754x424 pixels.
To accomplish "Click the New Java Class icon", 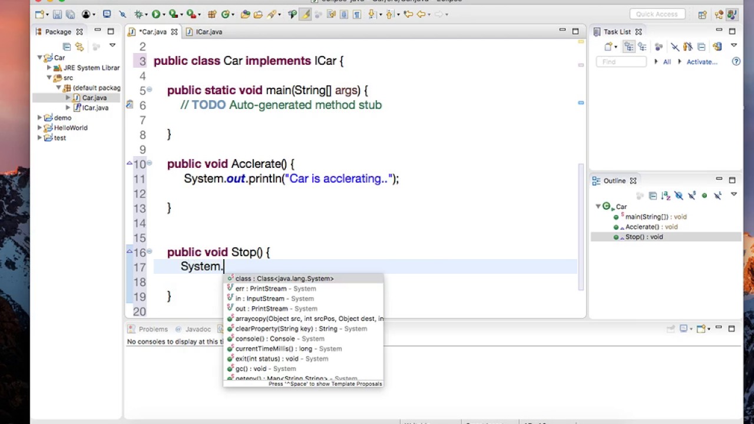I will click(226, 14).
